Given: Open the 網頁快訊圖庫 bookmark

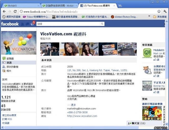Looking at the screenshot, I should (x=12, y=17).
